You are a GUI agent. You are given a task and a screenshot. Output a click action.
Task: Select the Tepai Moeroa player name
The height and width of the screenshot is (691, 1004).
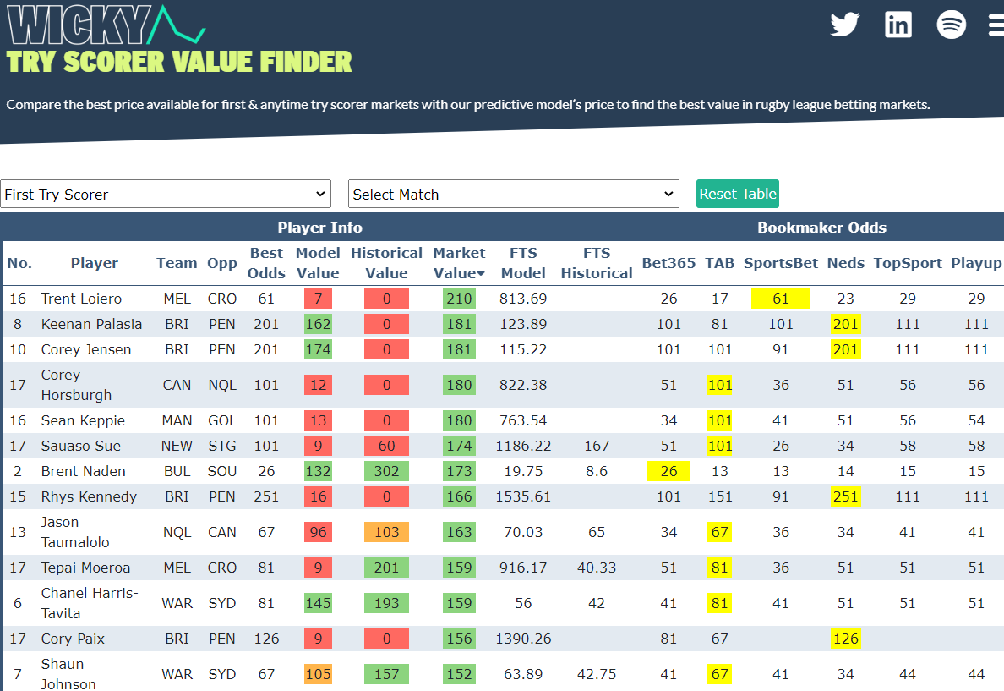point(86,568)
